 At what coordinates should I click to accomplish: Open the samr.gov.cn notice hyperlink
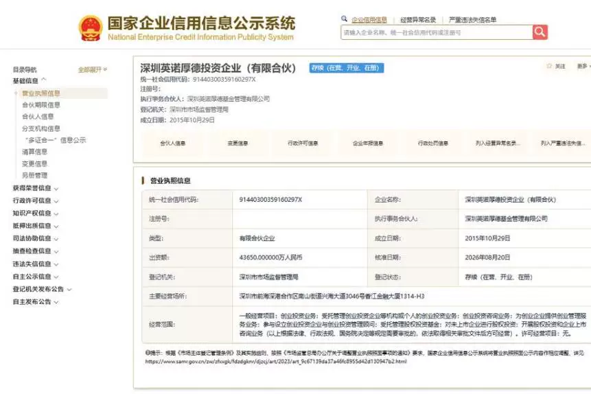[x=276, y=361]
